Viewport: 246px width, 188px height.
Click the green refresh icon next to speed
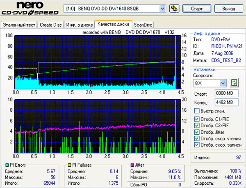coord(234,83)
